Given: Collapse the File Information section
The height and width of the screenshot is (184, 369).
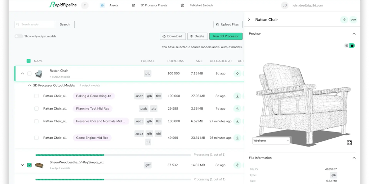Looking at the screenshot, I should (x=354, y=158).
